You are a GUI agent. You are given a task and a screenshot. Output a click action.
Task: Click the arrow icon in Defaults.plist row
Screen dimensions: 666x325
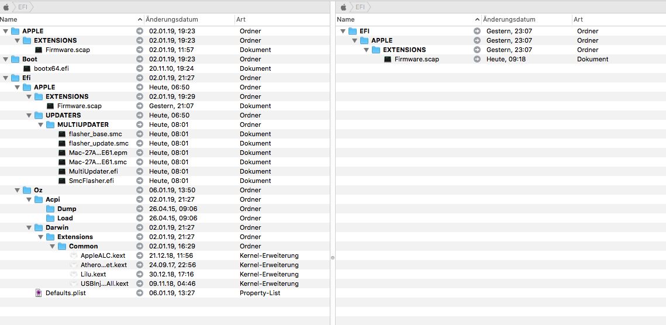(x=140, y=293)
